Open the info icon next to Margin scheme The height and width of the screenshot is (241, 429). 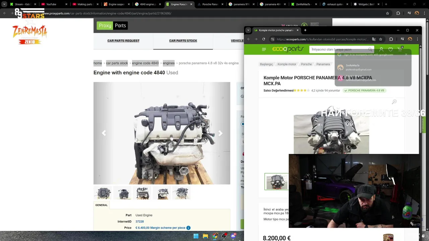click(188, 228)
